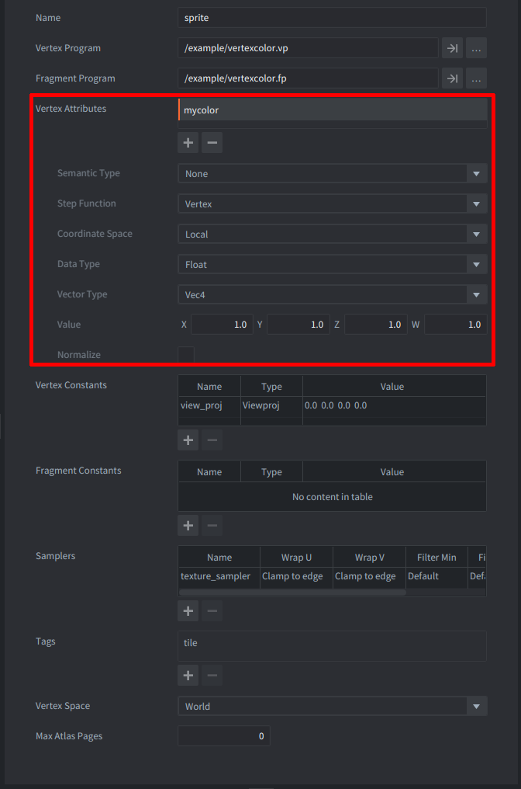This screenshot has height=789, width=521.
Task: Add a new vertex constant
Action: (188, 440)
